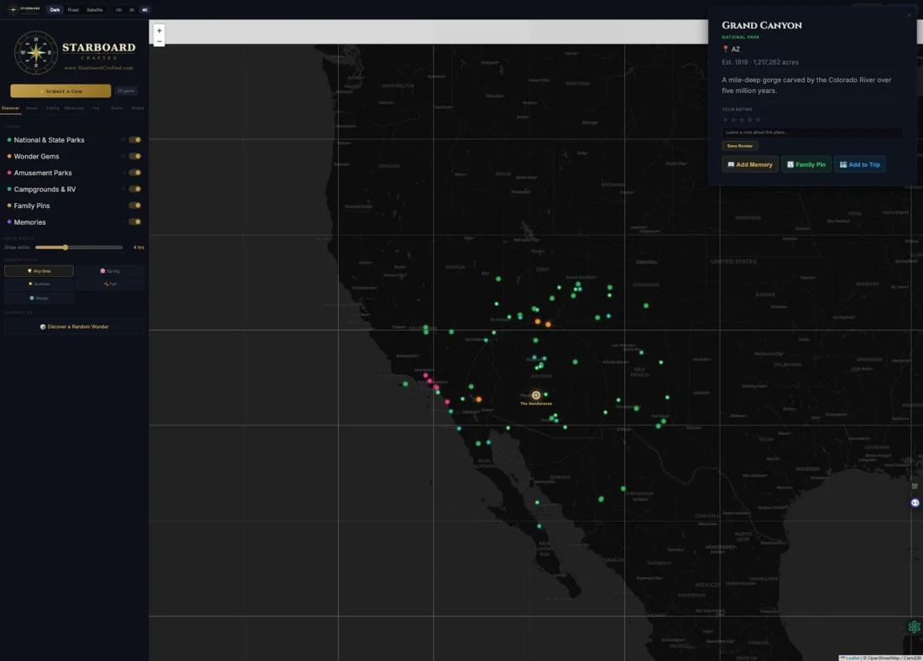The image size is (923, 661).
Task: Click the teal Campgrounds & RV dot
Action: (x=9, y=190)
